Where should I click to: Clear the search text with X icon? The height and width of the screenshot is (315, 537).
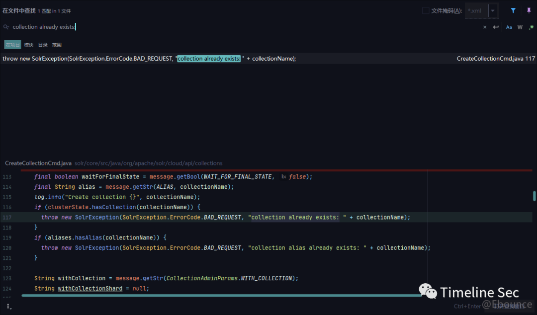pos(485,27)
